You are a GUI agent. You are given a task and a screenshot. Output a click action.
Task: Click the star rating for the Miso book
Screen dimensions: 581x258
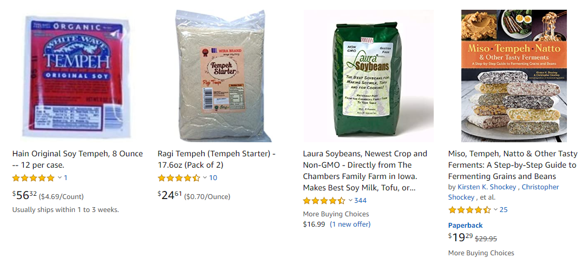click(469, 210)
